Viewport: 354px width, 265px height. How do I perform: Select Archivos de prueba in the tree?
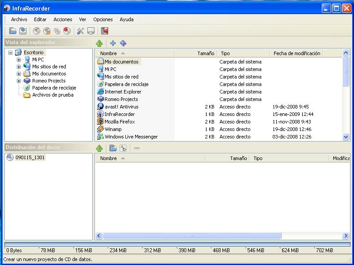click(53, 95)
